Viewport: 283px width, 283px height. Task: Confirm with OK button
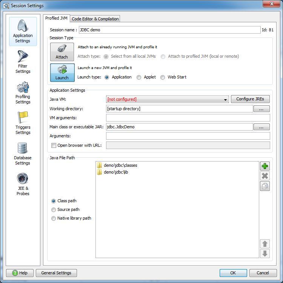(233, 273)
